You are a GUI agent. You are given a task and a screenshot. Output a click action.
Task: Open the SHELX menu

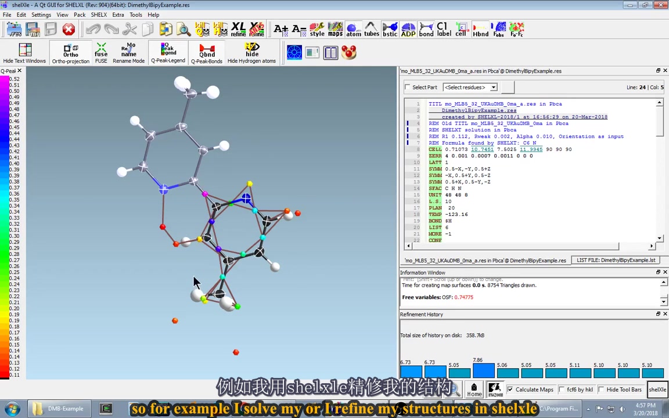pyautogui.click(x=99, y=15)
